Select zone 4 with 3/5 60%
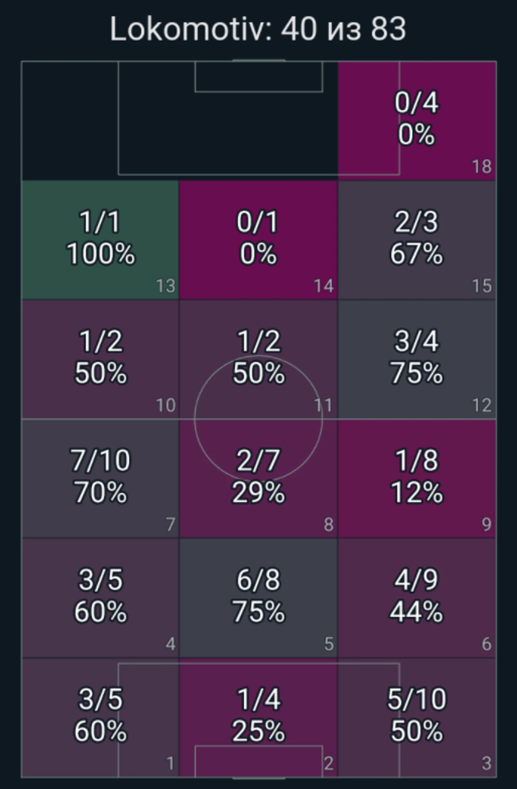Viewport: 517px width, 789px height. 101,598
